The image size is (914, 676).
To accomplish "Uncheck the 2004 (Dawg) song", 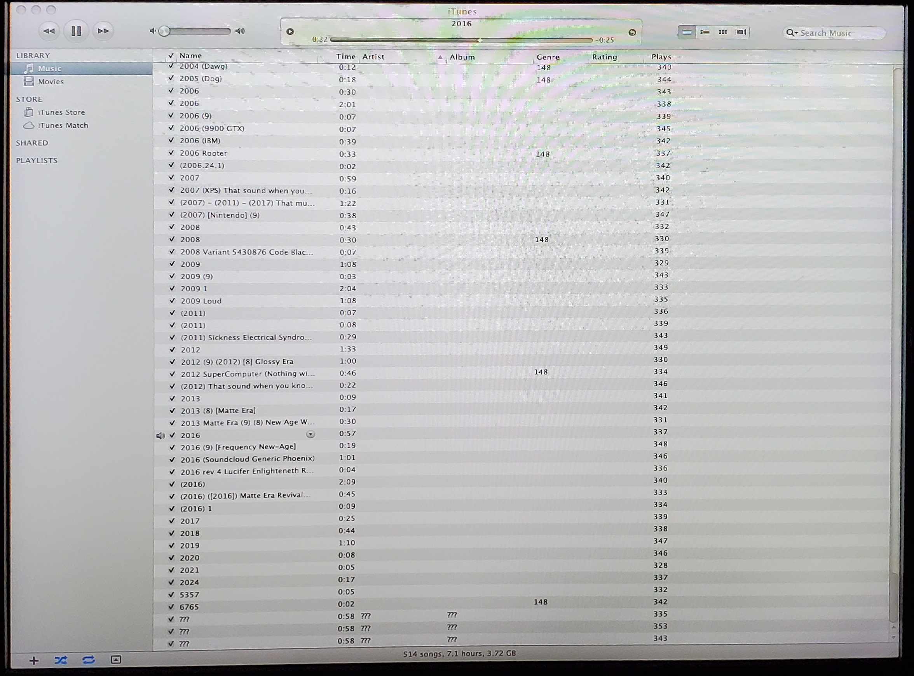I will coord(171,66).
